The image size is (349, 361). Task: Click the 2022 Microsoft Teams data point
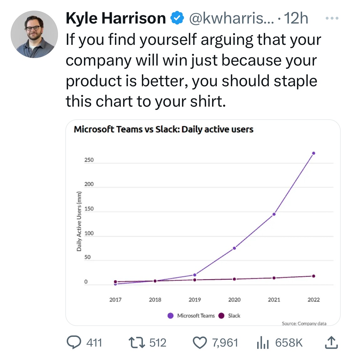pos(314,153)
